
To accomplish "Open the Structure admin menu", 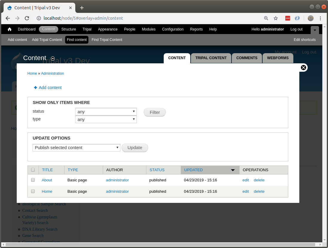I will coord(69,29).
